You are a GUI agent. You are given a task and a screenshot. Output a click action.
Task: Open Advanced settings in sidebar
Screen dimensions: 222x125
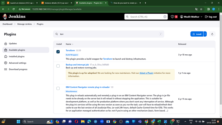click(26, 63)
